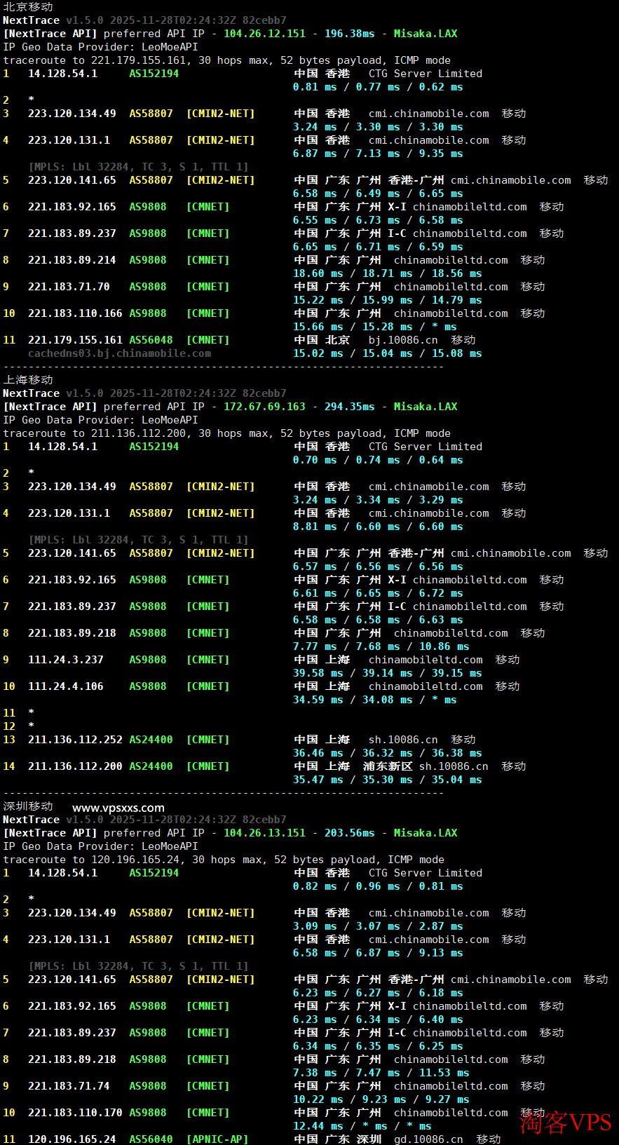
Task: Click the red 淘客VPS watermark logo
Action: (566, 1123)
